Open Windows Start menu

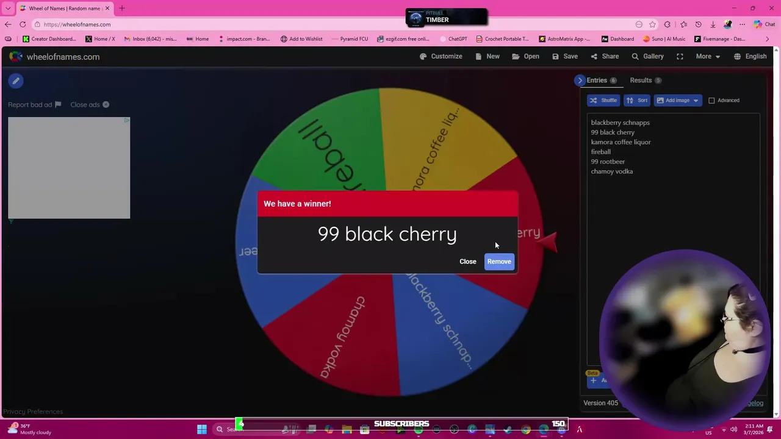click(202, 429)
